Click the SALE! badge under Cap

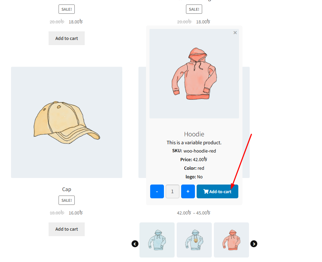(x=66, y=200)
